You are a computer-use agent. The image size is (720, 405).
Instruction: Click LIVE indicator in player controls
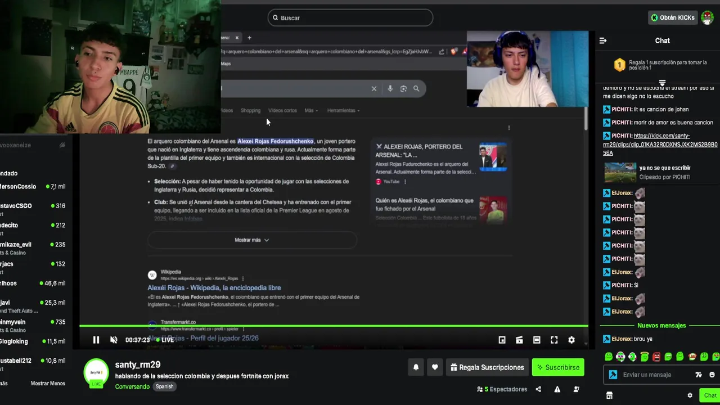[164, 340]
